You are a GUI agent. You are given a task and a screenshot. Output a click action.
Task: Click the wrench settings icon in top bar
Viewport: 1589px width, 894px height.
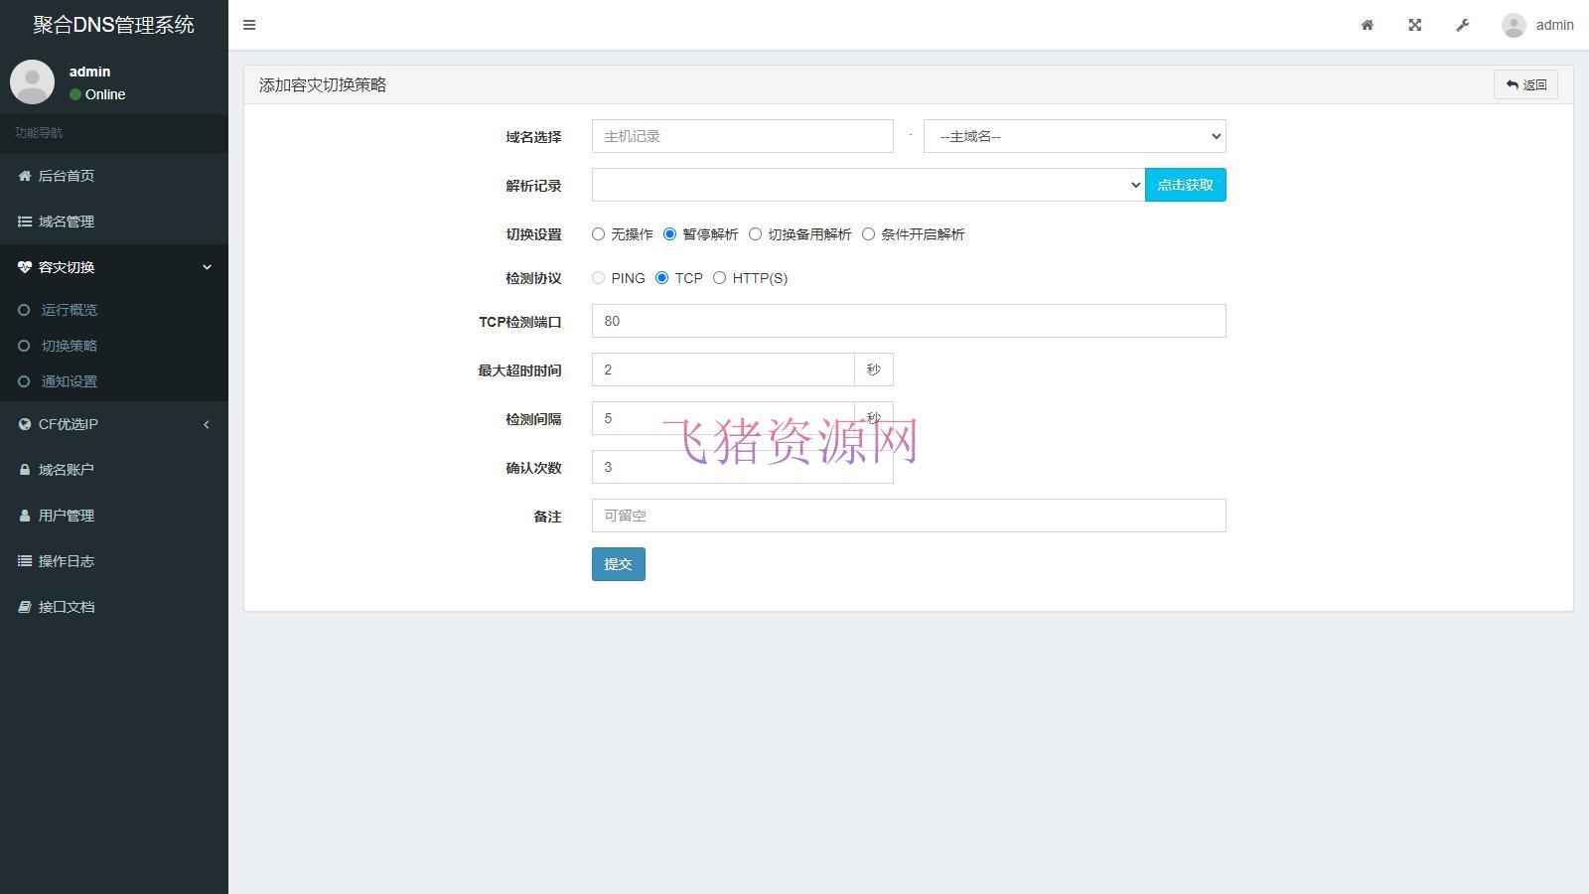[x=1462, y=25]
